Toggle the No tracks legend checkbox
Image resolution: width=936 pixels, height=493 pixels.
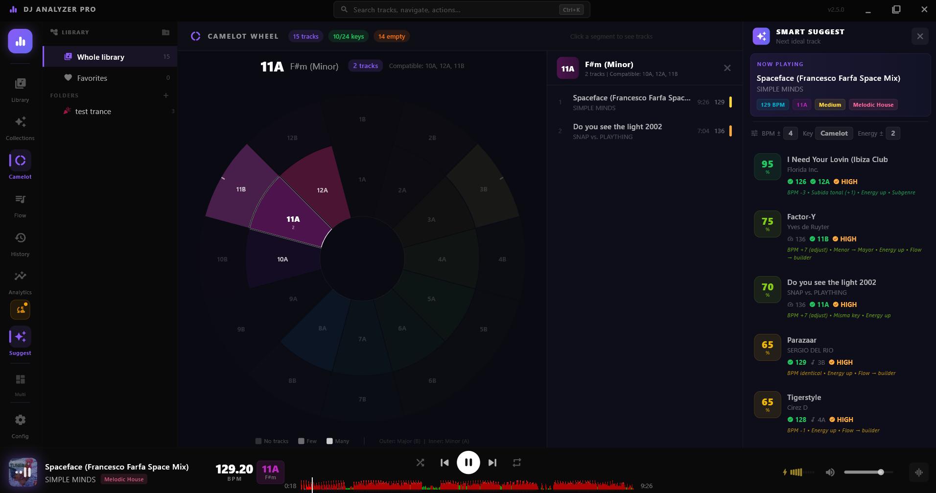point(259,441)
